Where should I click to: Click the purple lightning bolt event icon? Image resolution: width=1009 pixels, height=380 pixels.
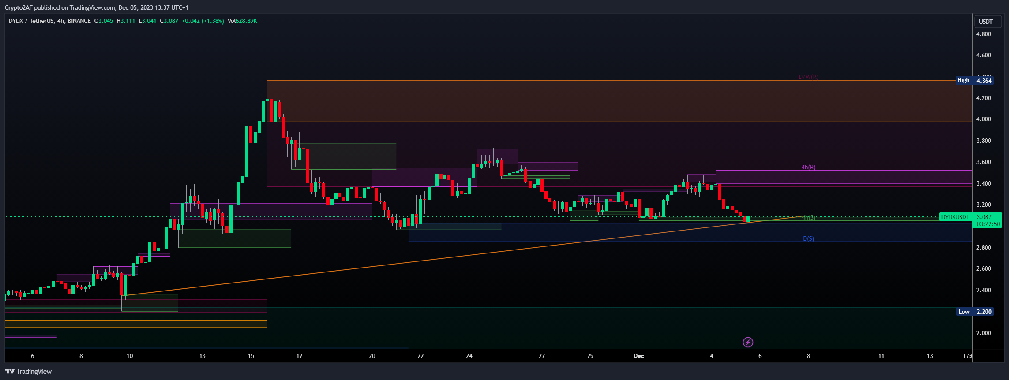point(748,342)
